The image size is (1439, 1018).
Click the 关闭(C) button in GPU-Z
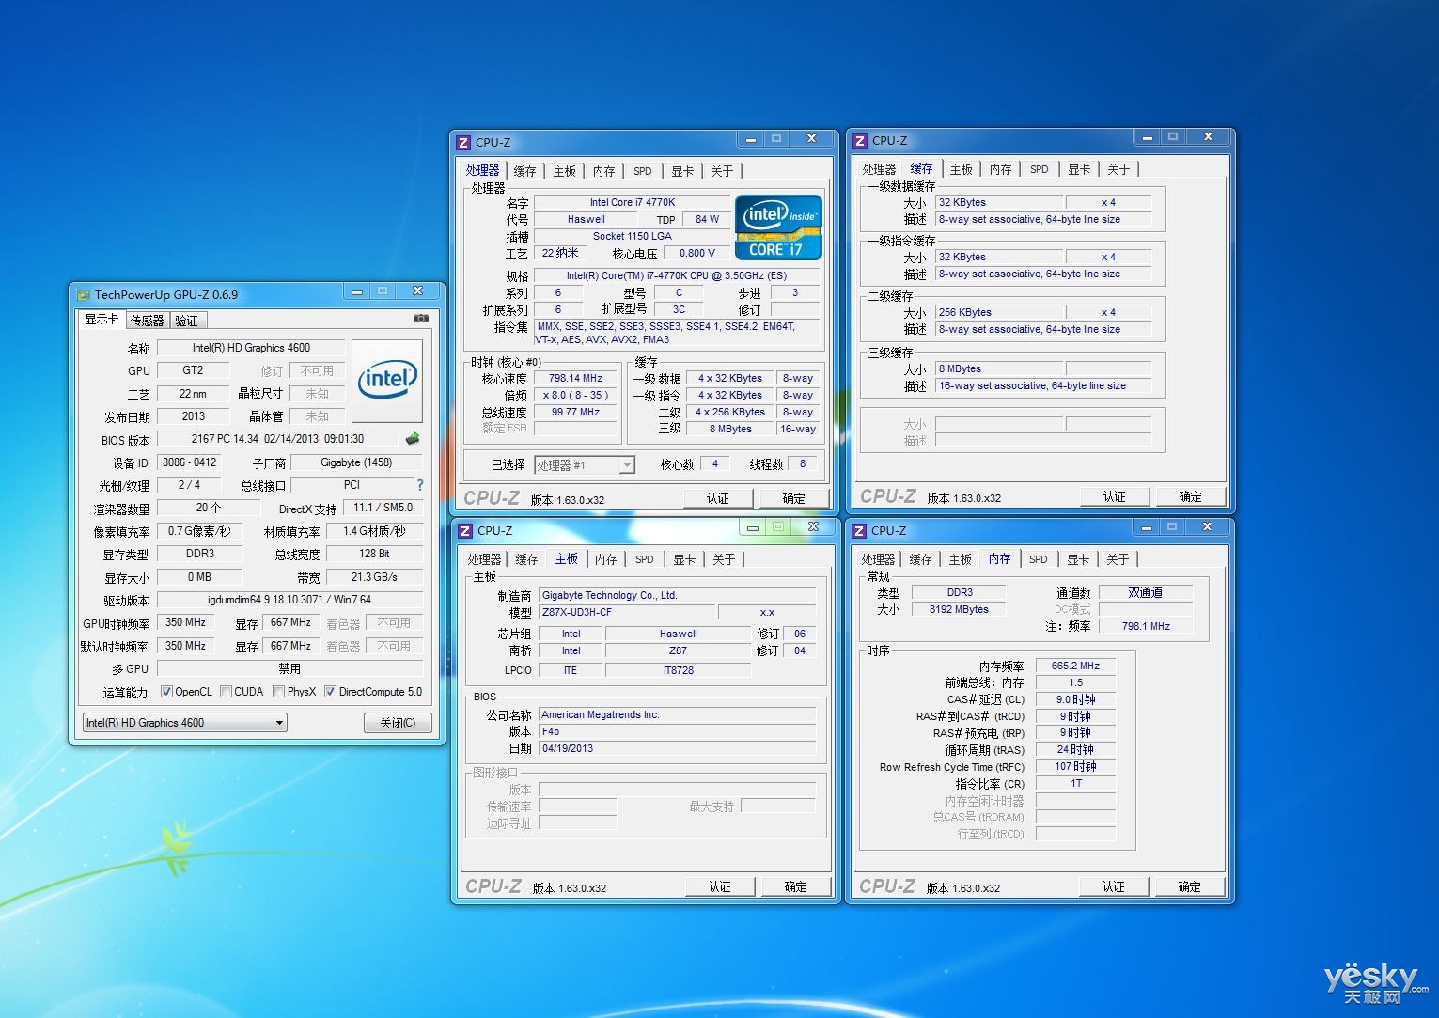point(399,723)
